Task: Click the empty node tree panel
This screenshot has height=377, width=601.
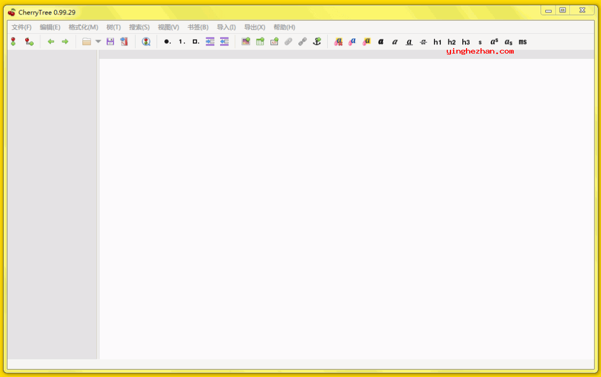Action: pos(52,205)
